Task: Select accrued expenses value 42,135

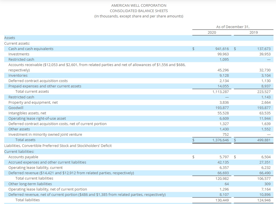Action: coord(223,162)
